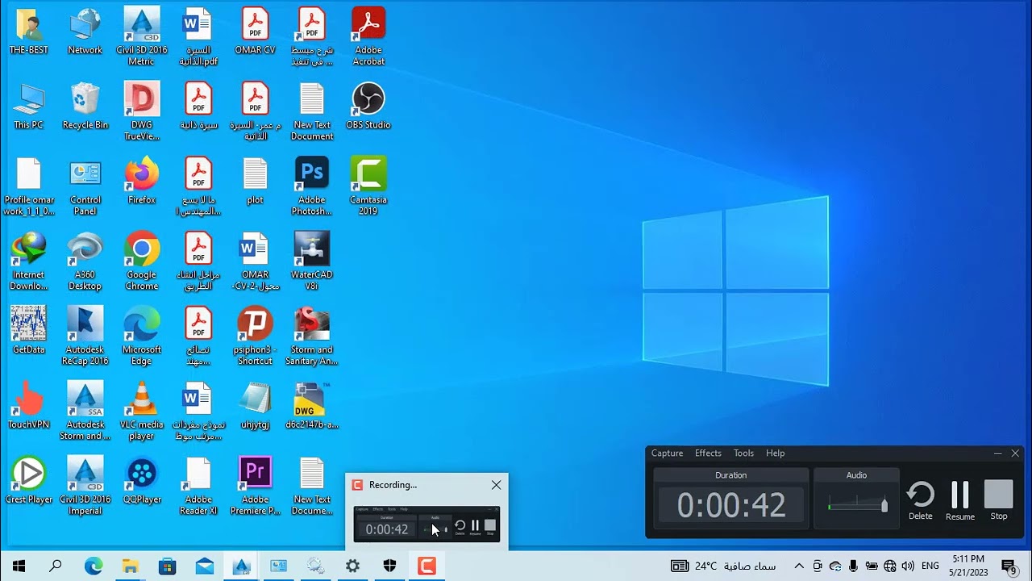
Task: Select Autodesk Storm and Sanitary SSA icon
Action: click(85, 411)
